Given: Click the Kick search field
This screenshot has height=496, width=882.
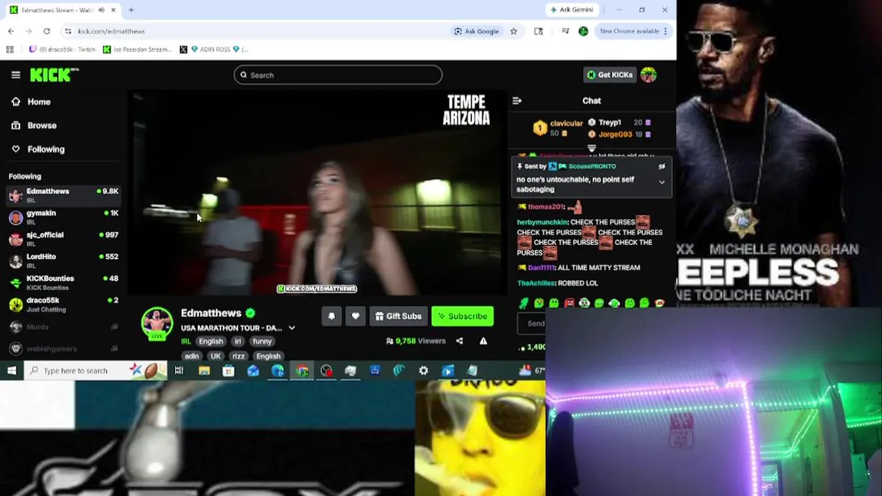Looking at the screenshot, I should coord(338,75).
